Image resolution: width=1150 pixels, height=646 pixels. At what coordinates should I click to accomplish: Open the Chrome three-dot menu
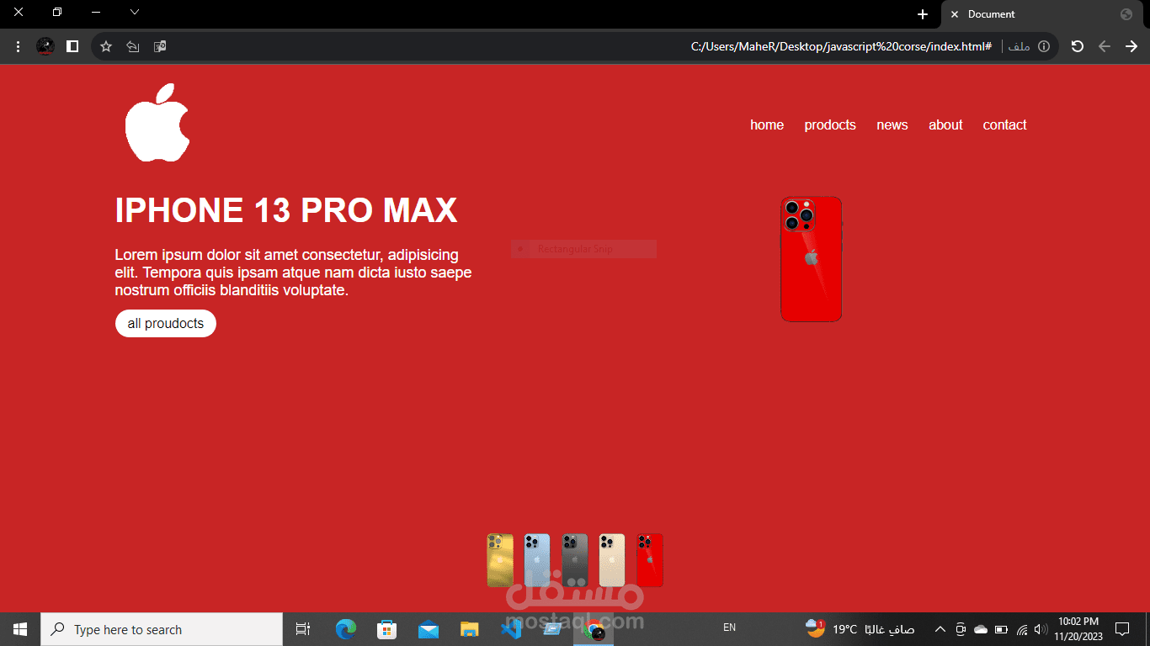click(18, 46)
